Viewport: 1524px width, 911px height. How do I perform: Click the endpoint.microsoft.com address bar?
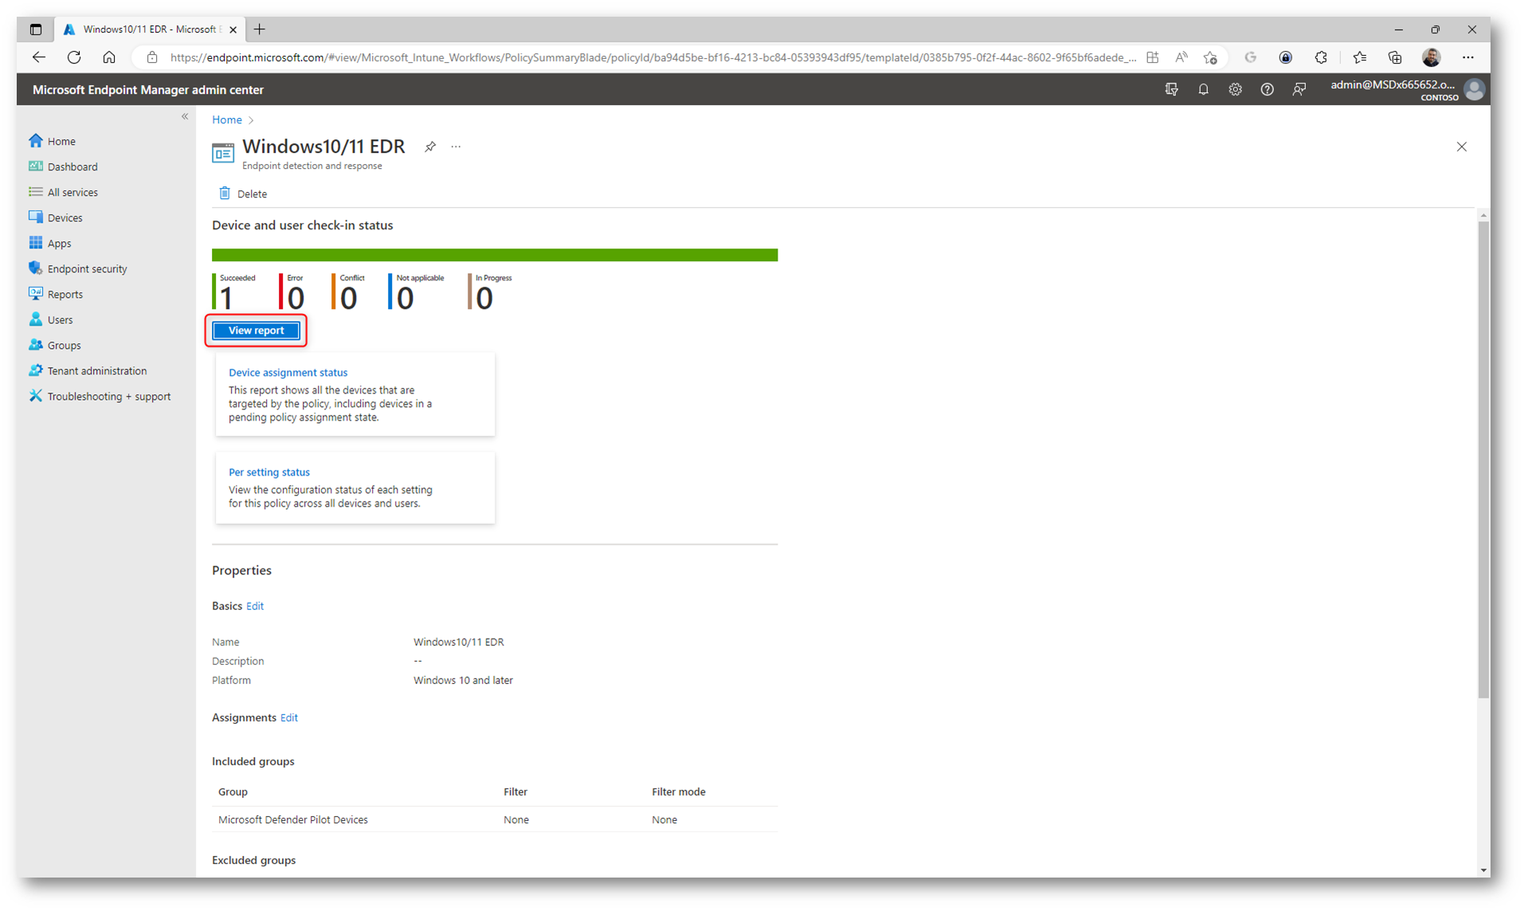coord(652,57)
